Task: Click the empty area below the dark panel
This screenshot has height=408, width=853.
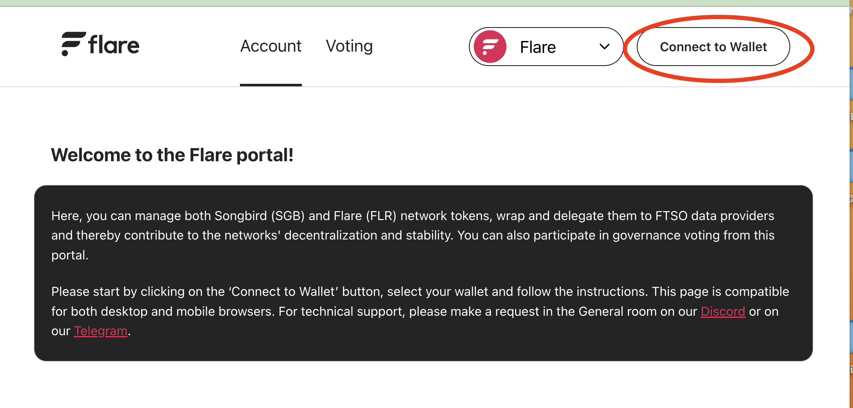Action: pyautogui.click(x=424, y=385)
